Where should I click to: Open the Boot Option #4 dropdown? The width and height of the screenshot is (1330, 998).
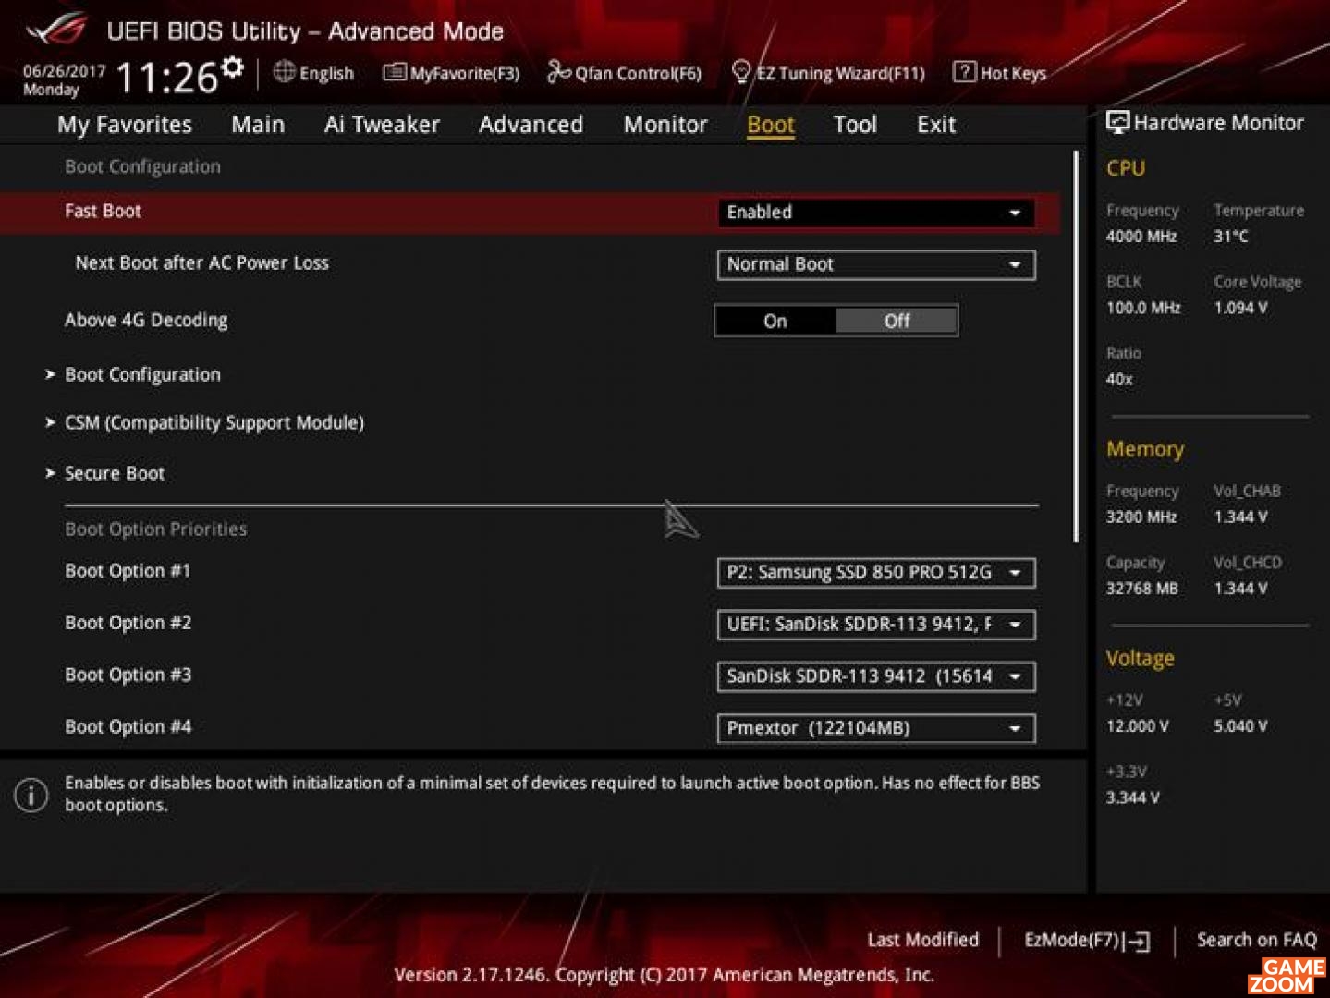[875, 728]
